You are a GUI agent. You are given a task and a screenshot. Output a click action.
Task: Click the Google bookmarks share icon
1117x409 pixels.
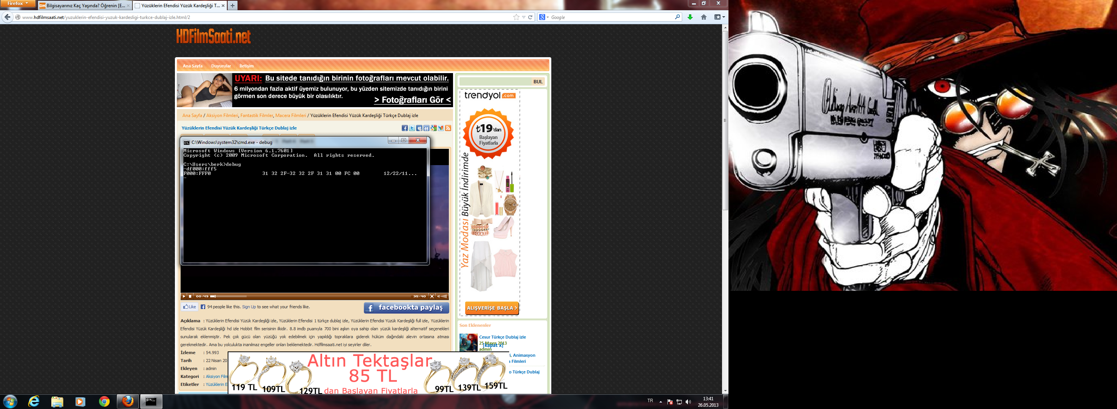click(434, 128)
